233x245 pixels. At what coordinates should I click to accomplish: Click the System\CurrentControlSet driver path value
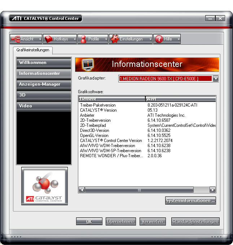(181, 125)
